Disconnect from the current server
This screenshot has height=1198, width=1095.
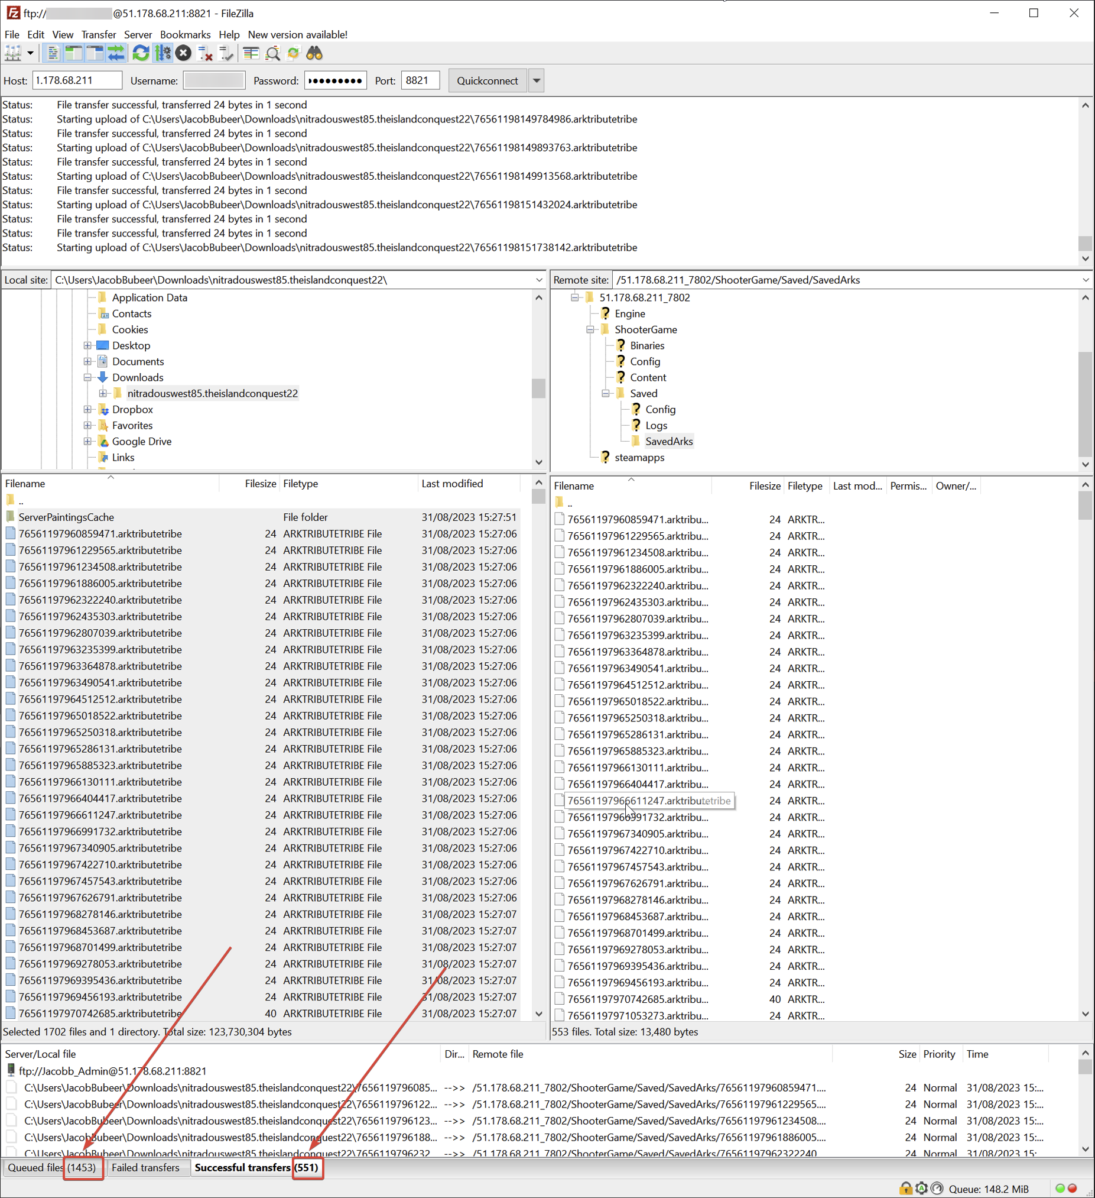coord(205,53)
